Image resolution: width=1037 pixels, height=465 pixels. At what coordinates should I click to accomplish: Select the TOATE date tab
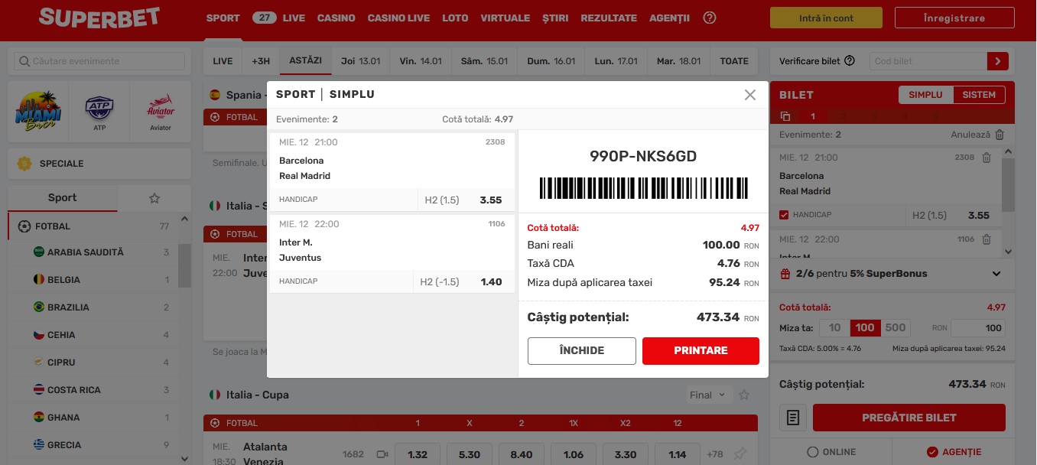point(734,61)
